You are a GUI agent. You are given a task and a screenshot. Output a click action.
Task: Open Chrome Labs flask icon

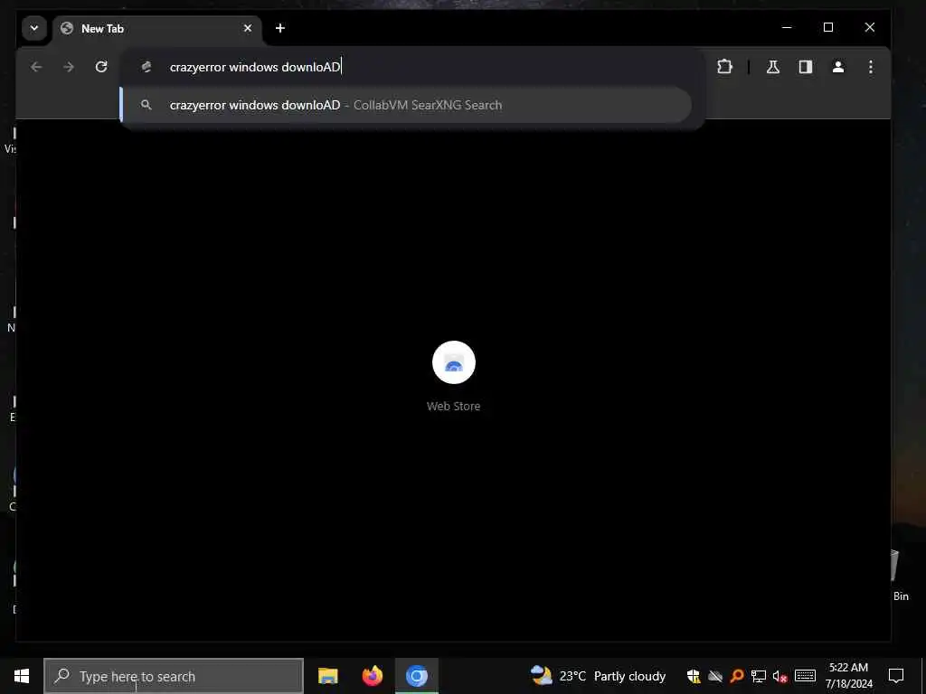[x=773, y=67]
